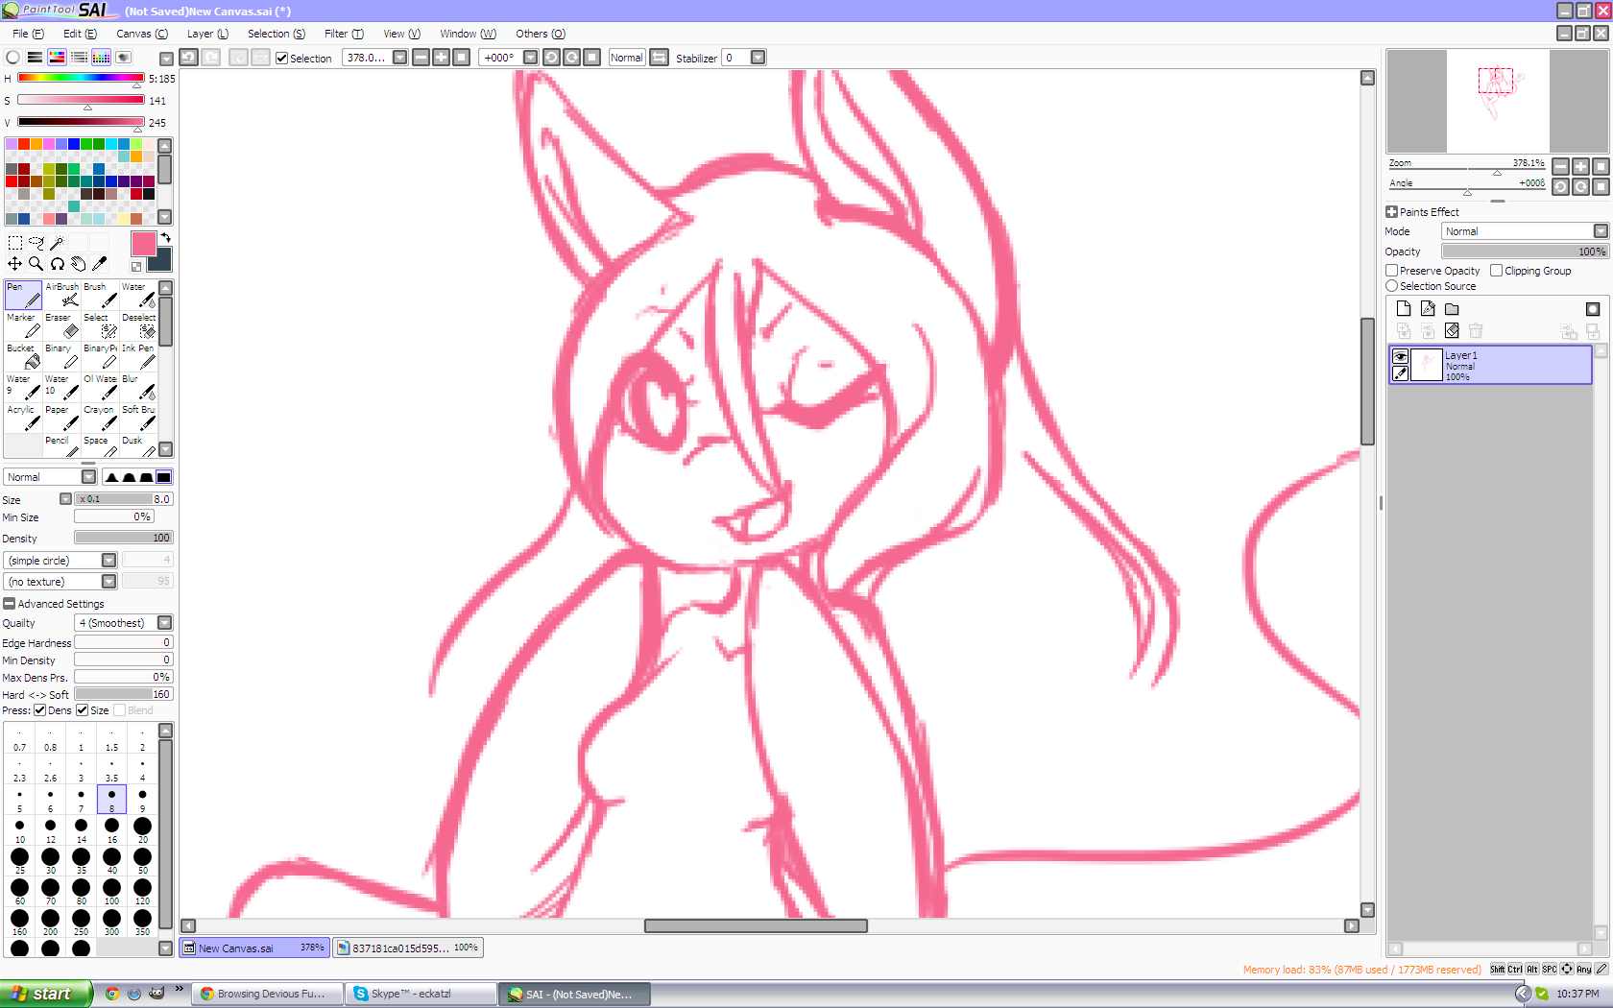The height and width of the screenshot is (1008, 1613).
Task: Open the Windows start menu
Action: 46,994
